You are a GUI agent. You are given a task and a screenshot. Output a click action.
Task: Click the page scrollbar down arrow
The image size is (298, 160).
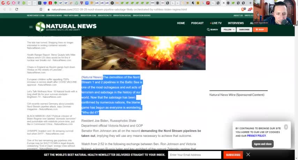[x=296, y=159]
